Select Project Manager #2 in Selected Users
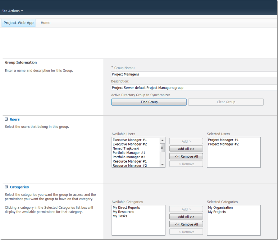 tap(223, 144)
